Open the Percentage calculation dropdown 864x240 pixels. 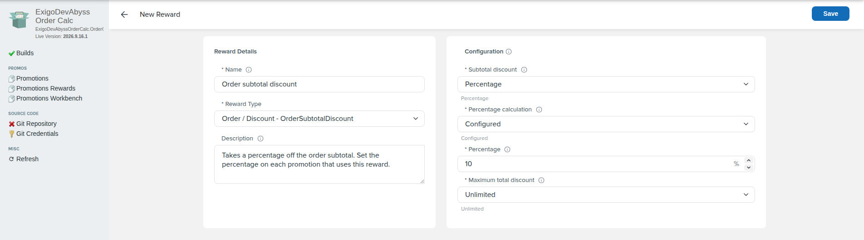click(606, 124)
